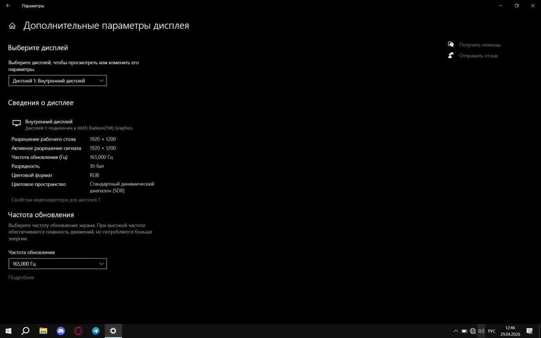This screenshot has height=338, width=541.
Task: Show hidden tray icons chevron
Action: (x=456, y=331)
